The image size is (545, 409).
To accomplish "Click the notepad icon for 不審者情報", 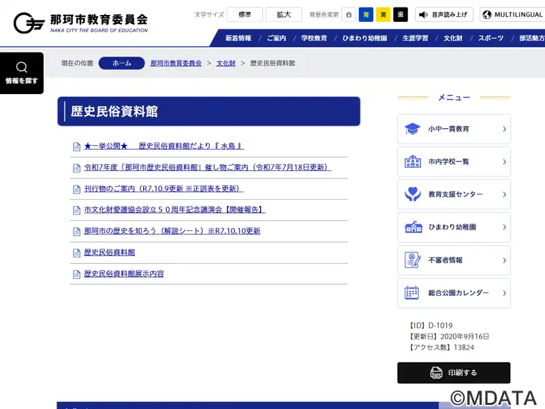I will point(412,260).
